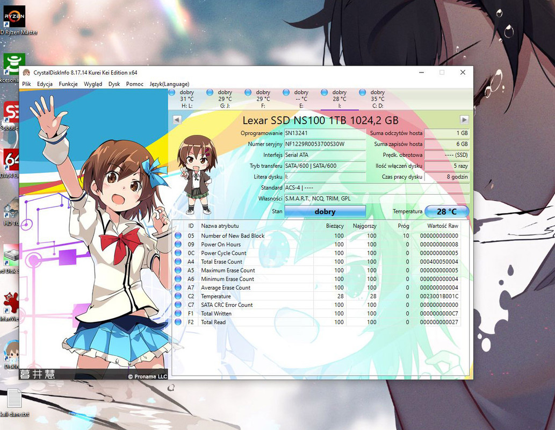Select the H: L: disk tab
The height and width of the screenshot is (430, 555).
coord(187,99)
